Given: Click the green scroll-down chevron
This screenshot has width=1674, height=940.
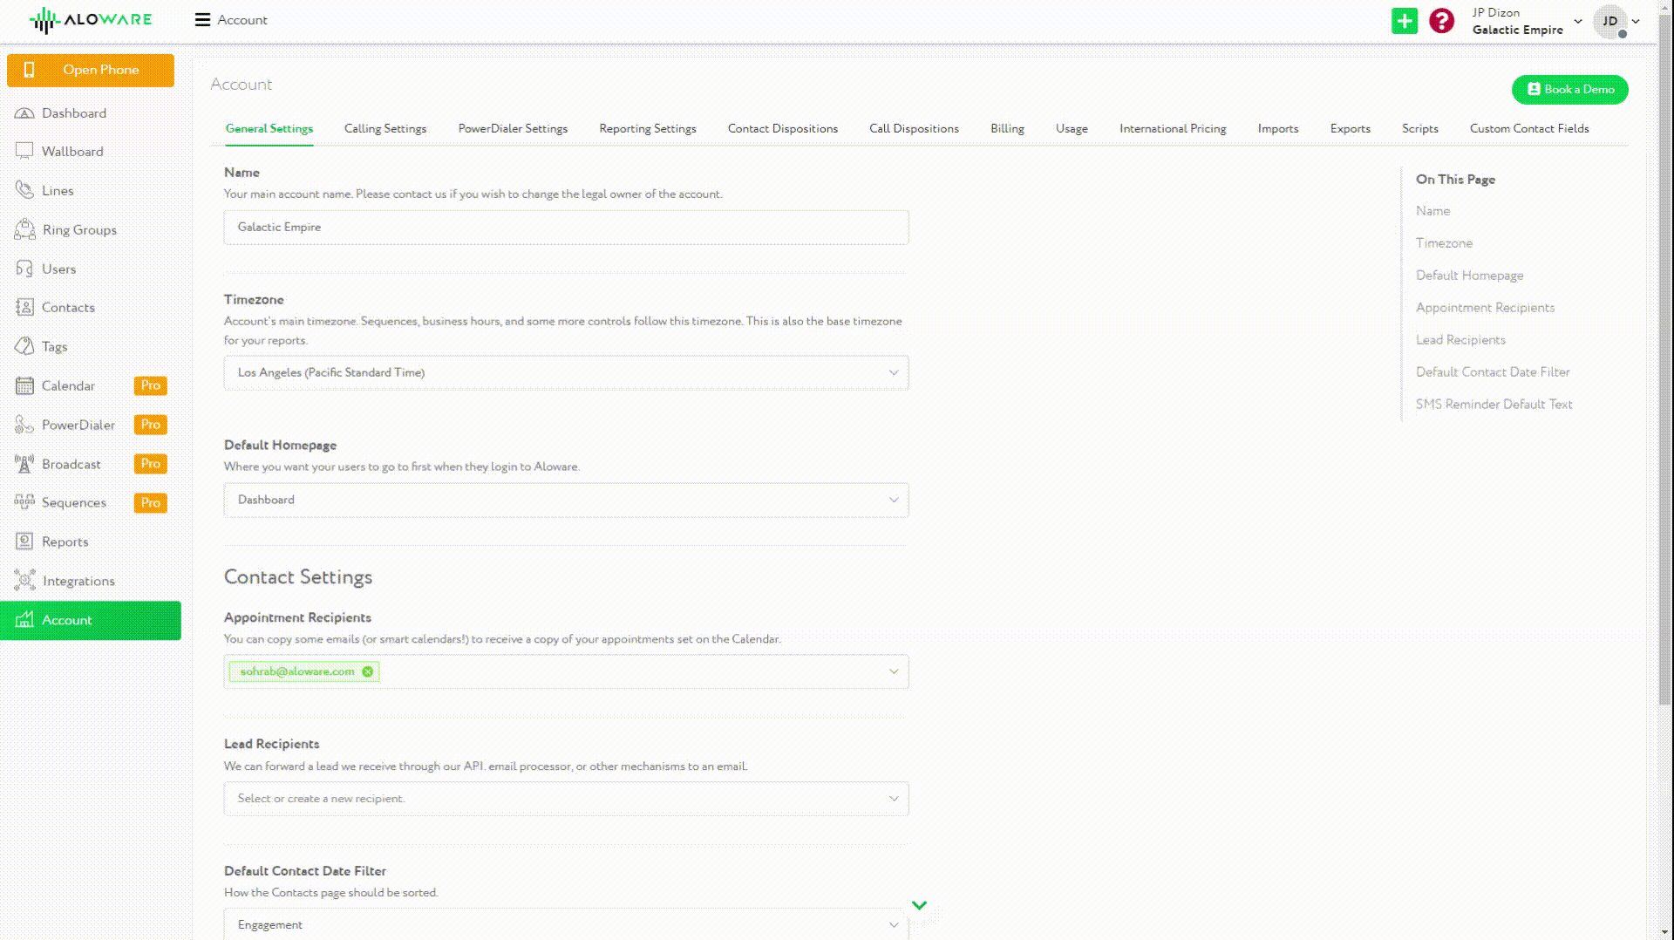Looking at the screenshot, I should (919, 905).
